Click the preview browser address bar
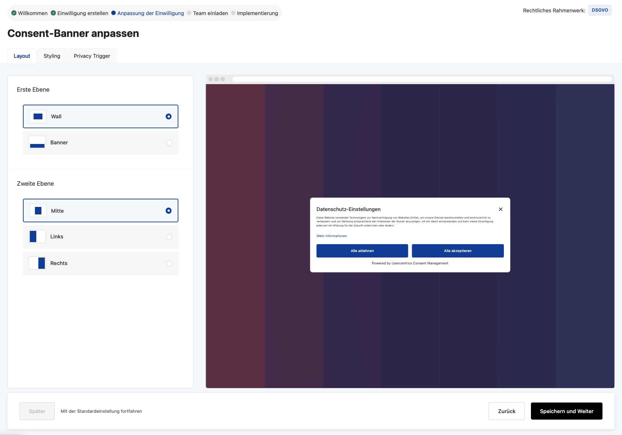The image size is (622, 435). pyautogui.click(x=422, y=79)
